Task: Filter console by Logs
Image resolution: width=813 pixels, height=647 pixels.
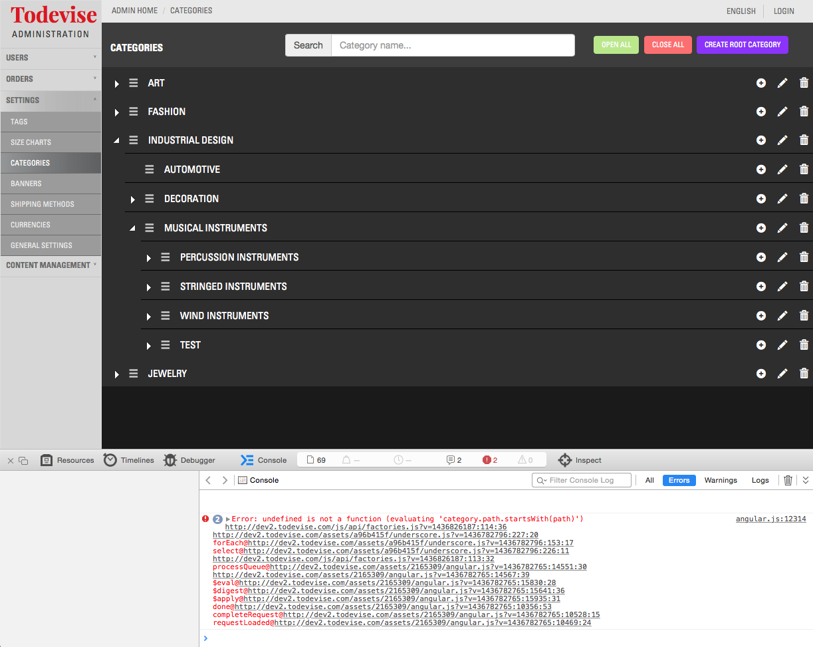Action: 760,480
